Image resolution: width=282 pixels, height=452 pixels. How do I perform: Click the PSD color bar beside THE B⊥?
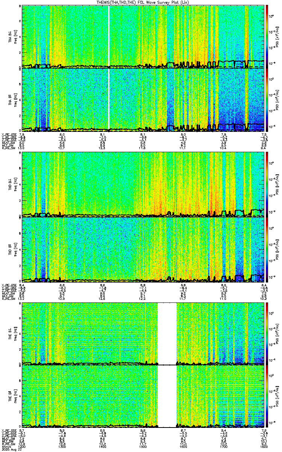click(x=267, y=334)
